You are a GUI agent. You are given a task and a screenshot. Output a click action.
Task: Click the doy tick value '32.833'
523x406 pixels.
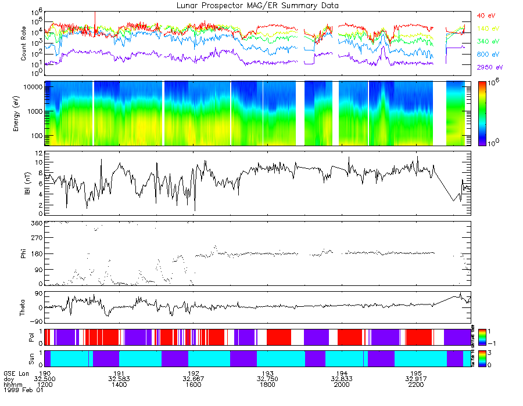(342, 379)
